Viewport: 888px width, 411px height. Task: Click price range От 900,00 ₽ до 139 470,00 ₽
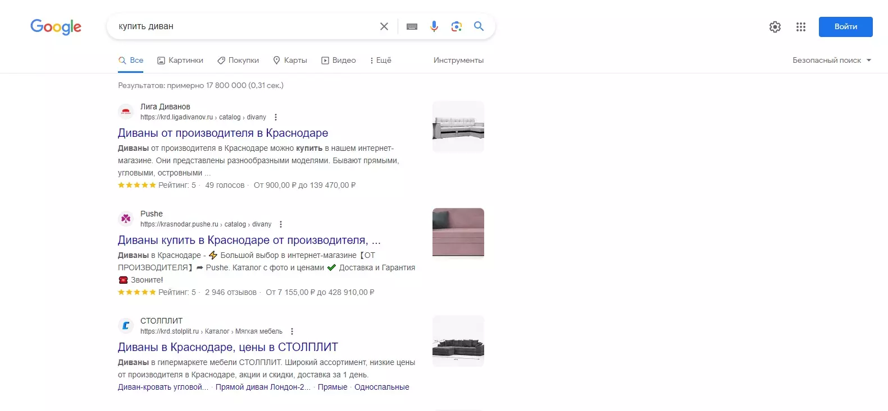tap(304, 185)
